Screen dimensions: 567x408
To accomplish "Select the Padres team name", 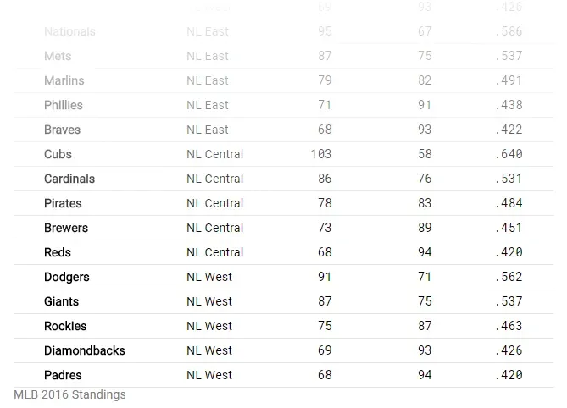I will pyautogui.click(x=63, y=375).
